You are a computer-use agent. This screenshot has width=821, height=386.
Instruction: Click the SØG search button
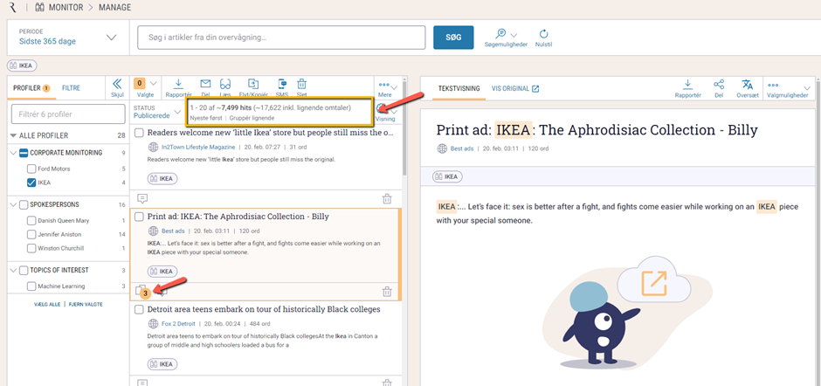click(453, 38)
